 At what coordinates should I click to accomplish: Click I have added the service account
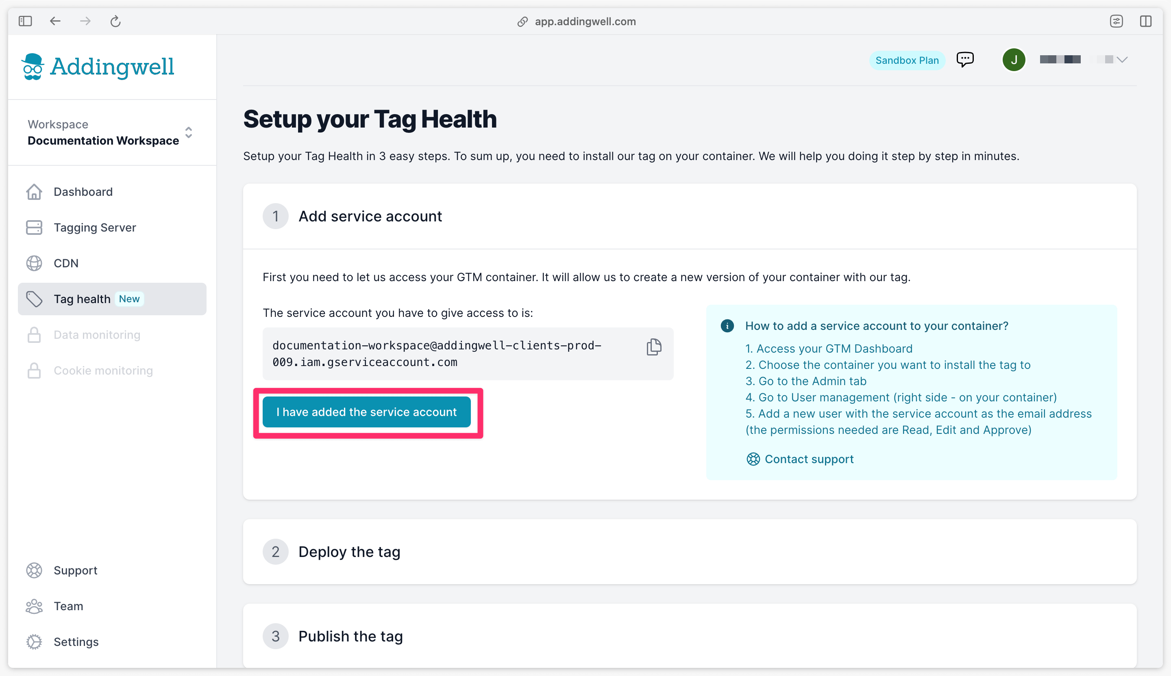click(x=366, y=411)
